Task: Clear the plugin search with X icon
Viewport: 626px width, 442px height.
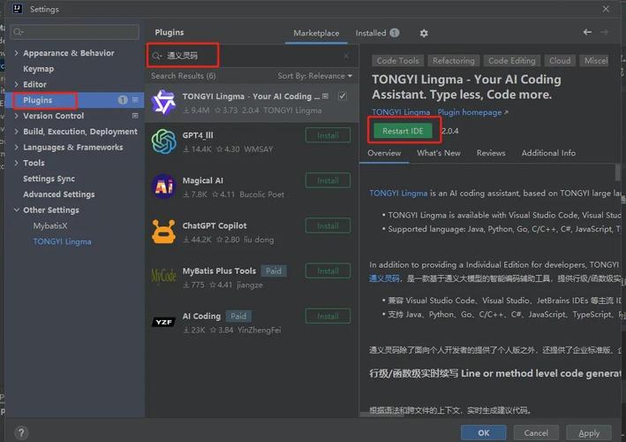Action: point(346,56)
